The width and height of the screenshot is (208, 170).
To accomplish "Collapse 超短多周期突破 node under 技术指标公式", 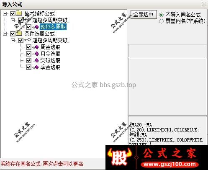I will tap(13, 21).
